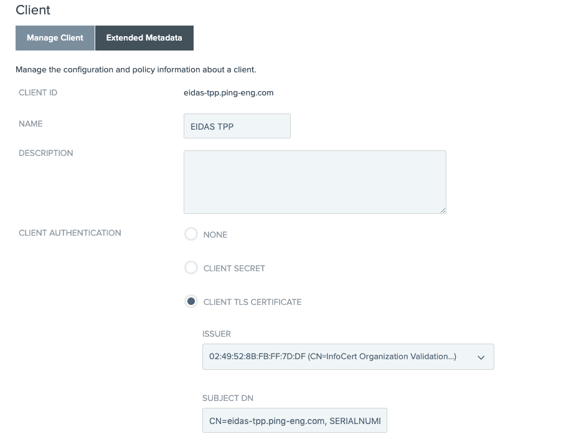Click the eidas-tpp.ping-eng.com client ID value

coord(228,93)
